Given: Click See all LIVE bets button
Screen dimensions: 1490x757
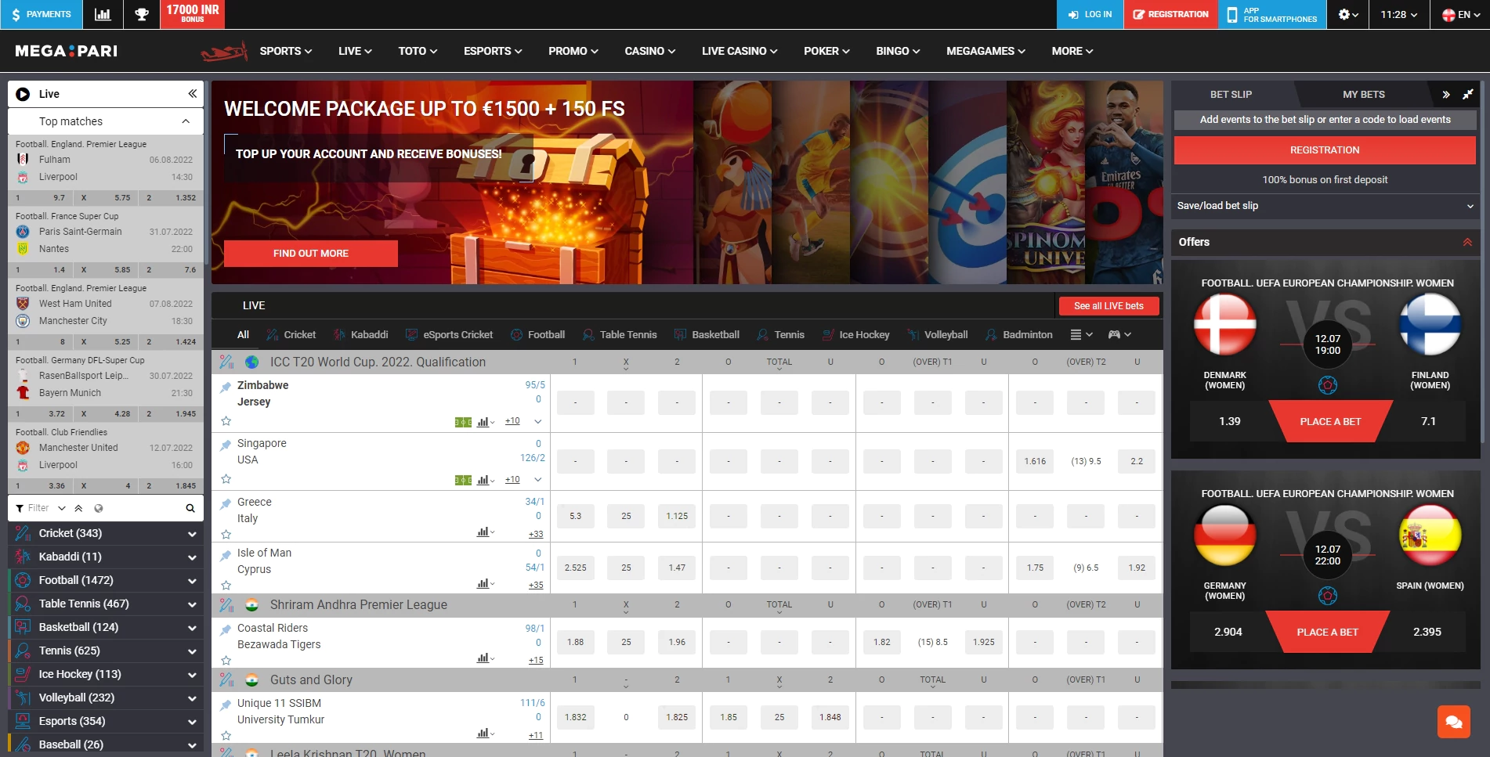Looking at the screenshot, I should click(x=1108, y=306).
